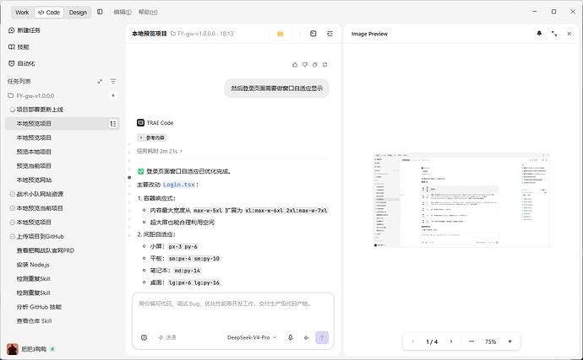Open the Login.tsx file link
Viewport: 583px width, 360px height.
pyautogui.click(x=179, y=185)
